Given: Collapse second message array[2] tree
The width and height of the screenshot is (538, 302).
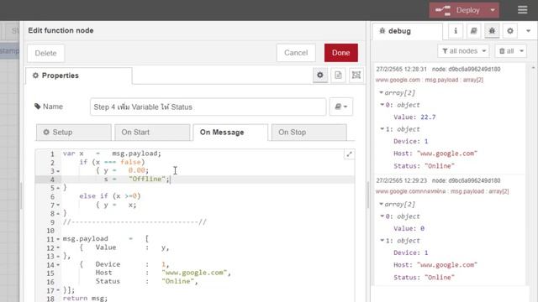Looking at the screenshot, I should 381,204.
